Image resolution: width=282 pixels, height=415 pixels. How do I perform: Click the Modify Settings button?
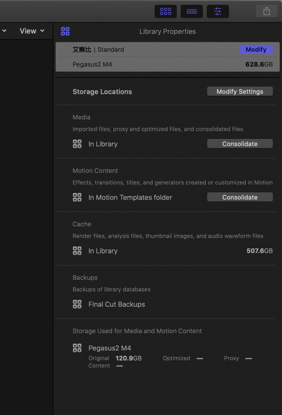coord(240,92)
